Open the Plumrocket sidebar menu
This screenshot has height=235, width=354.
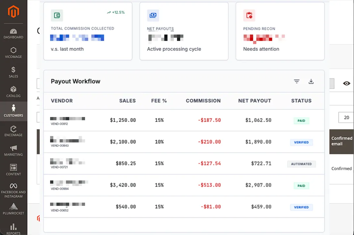point(13,209)
